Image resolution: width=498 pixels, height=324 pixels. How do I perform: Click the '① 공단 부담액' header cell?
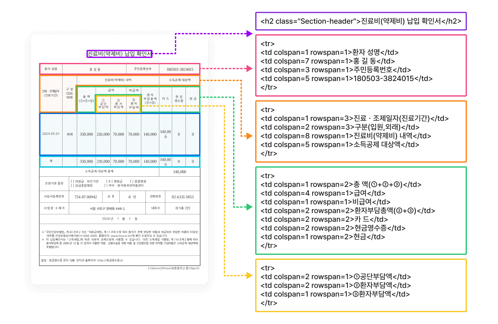click(103, 104)
